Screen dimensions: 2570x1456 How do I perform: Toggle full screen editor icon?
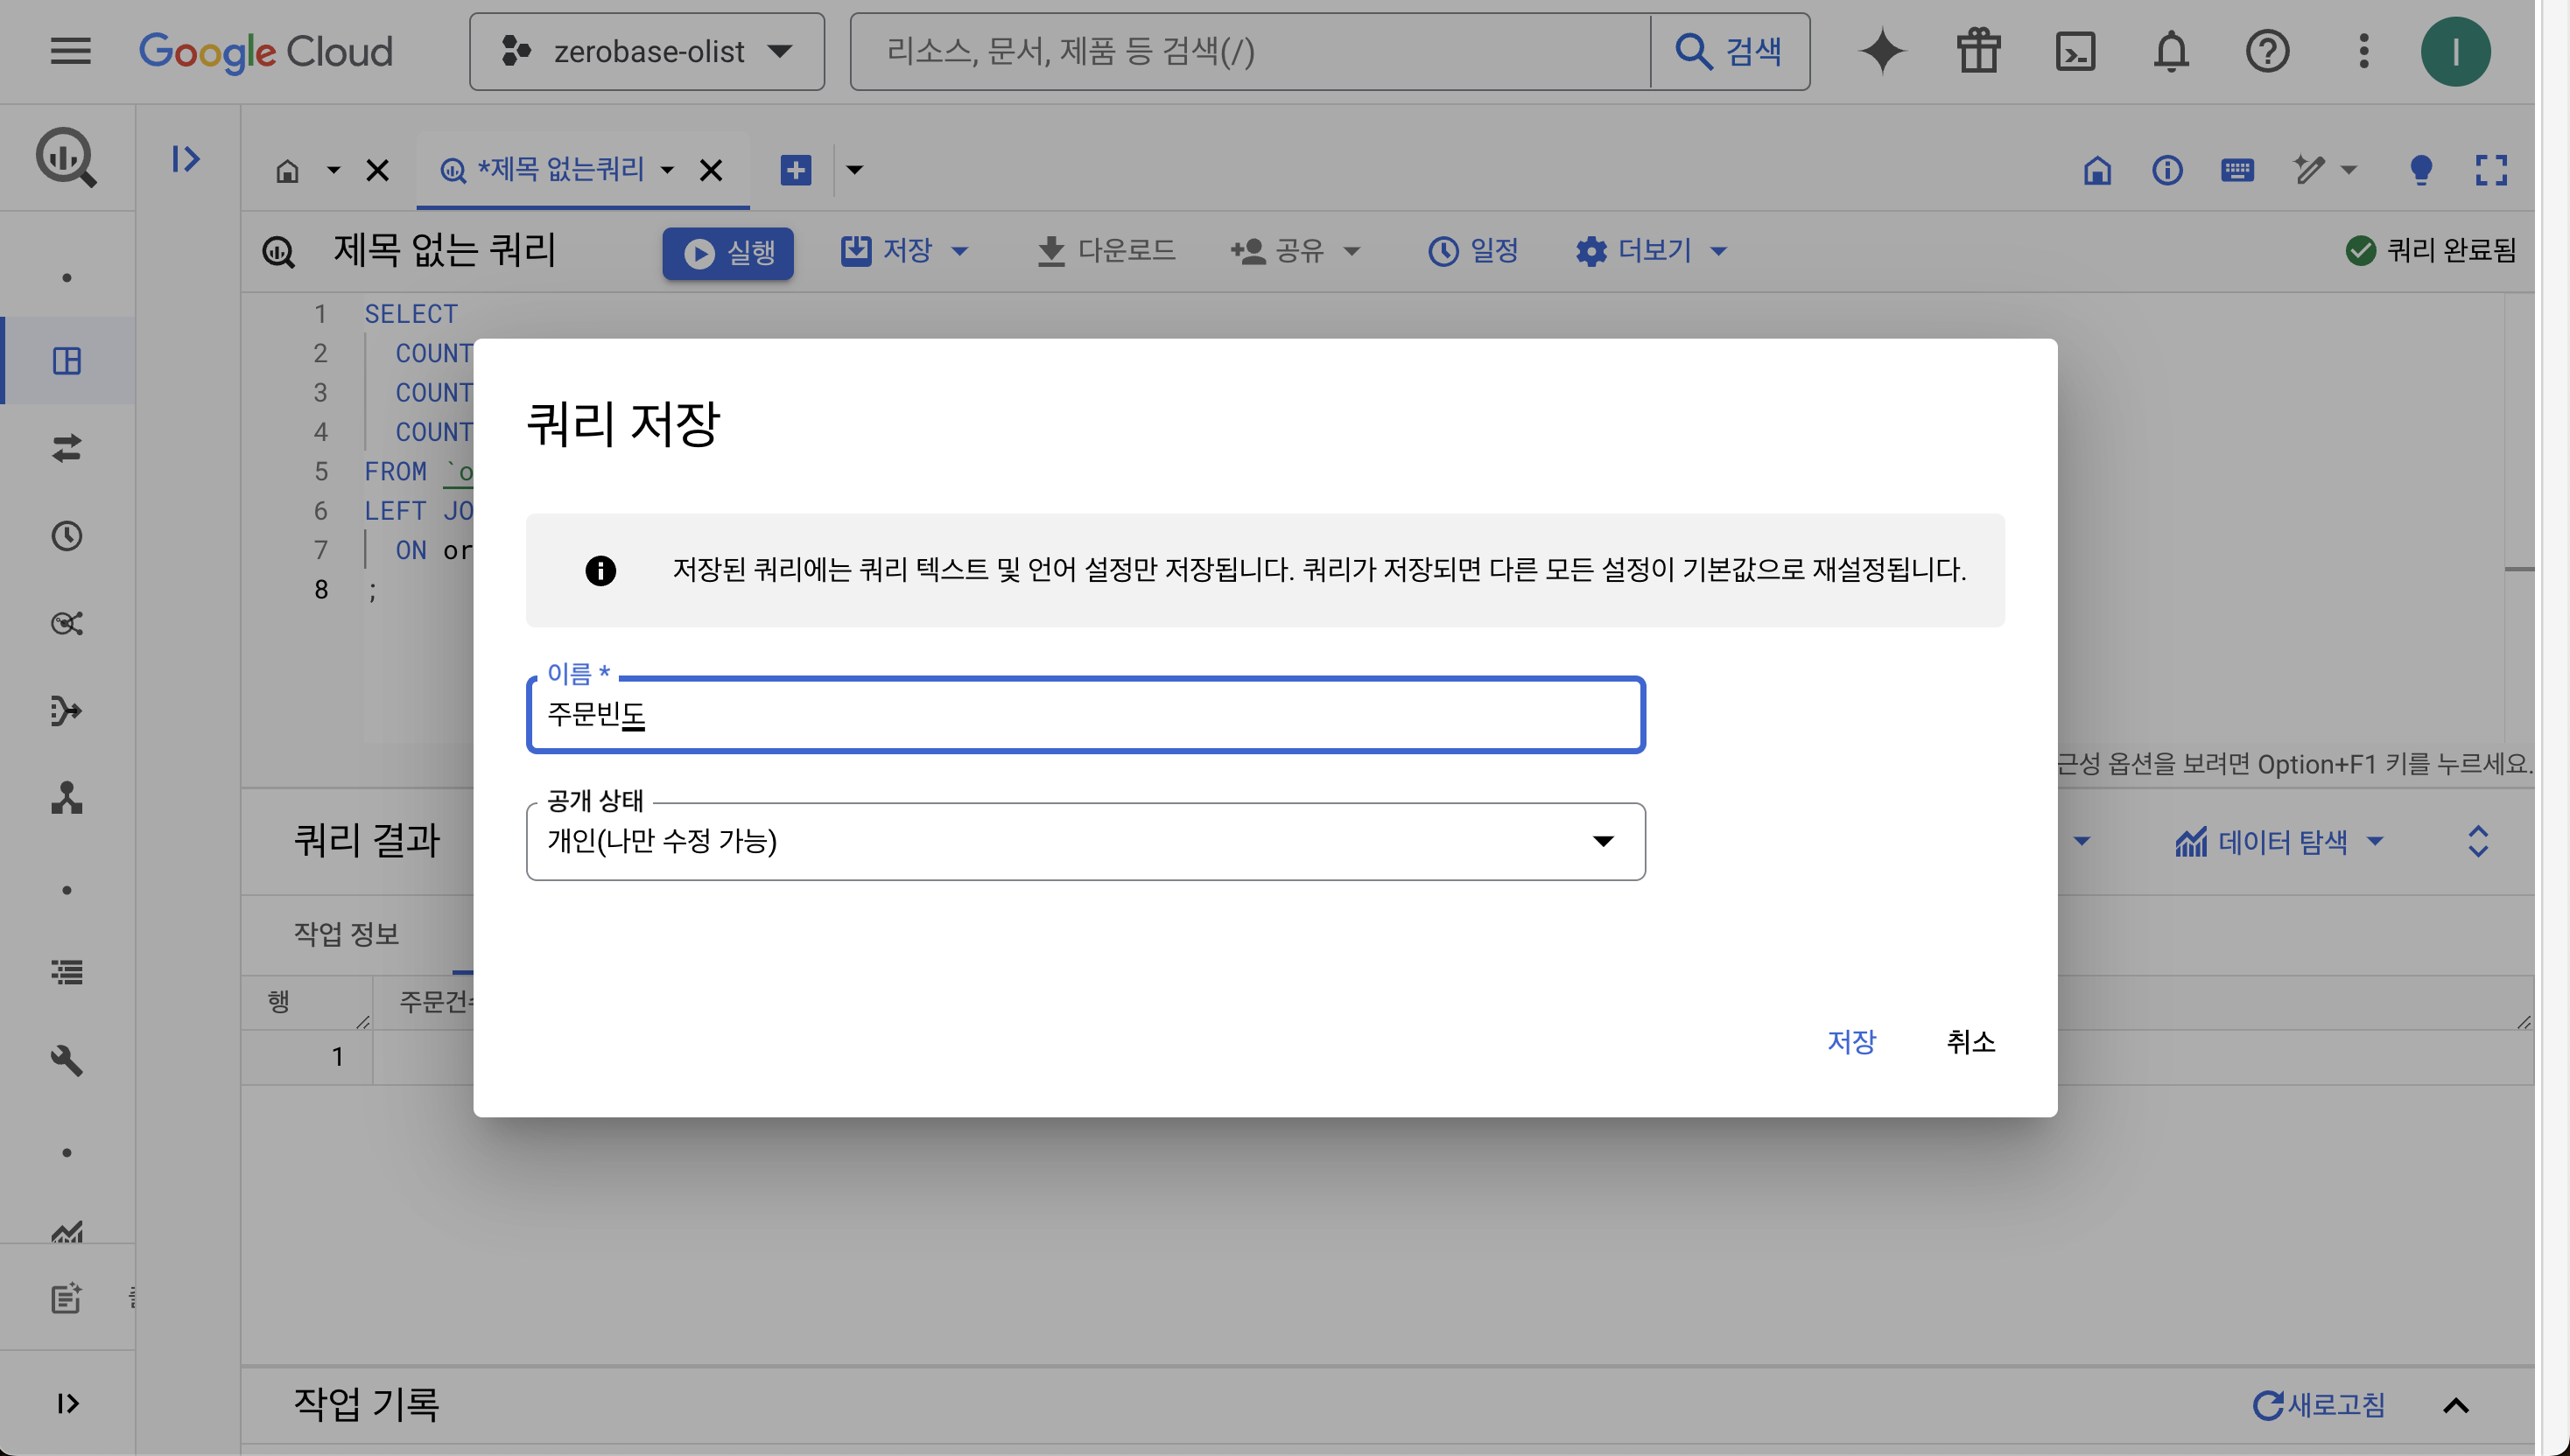(2491, 170)
